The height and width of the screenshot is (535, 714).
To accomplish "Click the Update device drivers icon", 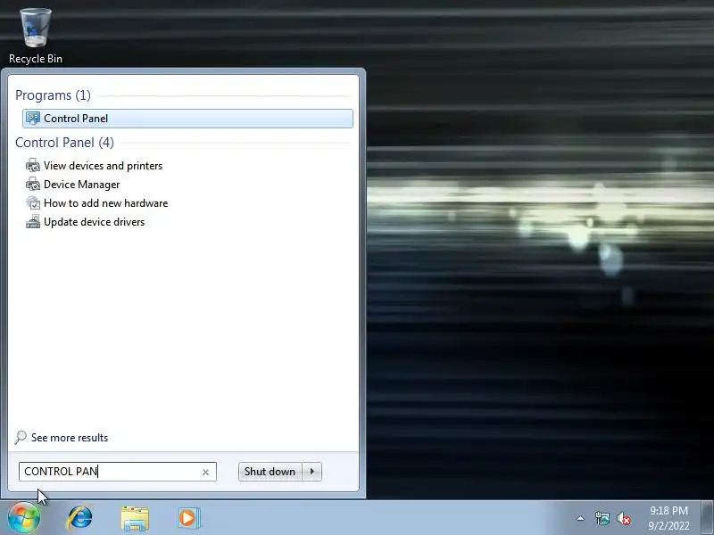I will pos(33,221).
